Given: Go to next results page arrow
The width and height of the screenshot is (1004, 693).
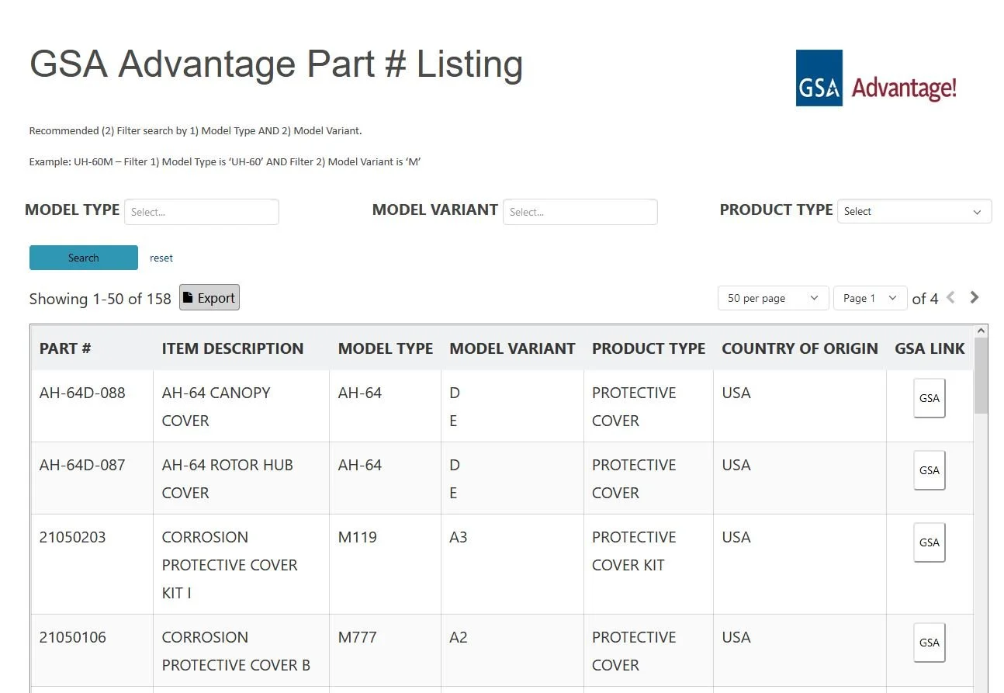Looking at the screenshot, I should tap(975, 297).
